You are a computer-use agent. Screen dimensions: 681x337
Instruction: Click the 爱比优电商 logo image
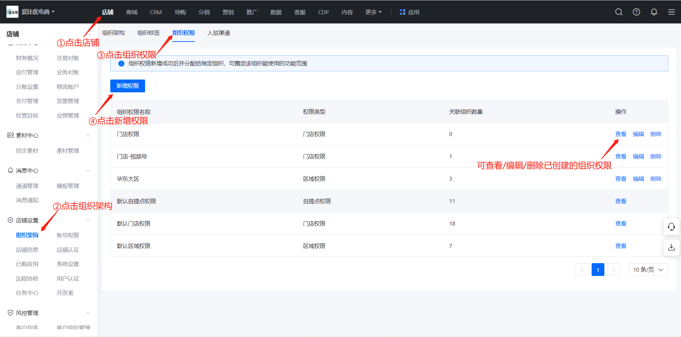pyautogui.click(x=12, y=12)
